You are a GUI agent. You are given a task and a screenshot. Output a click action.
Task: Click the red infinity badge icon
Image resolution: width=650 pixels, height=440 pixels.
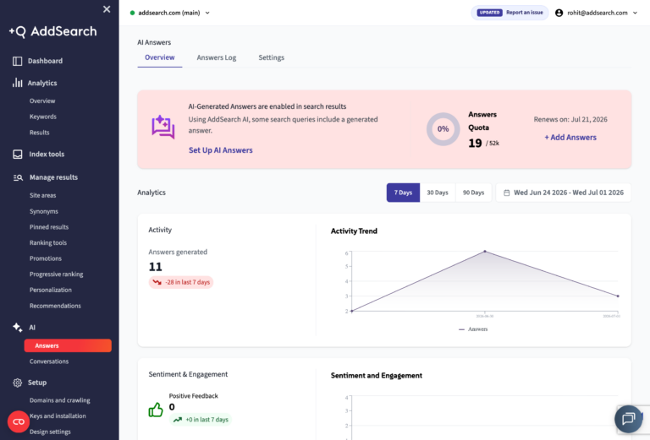19,421
